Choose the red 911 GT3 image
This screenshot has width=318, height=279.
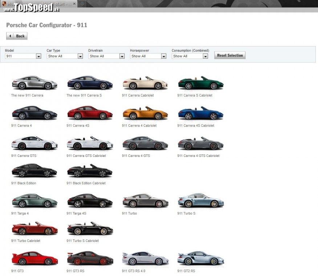(35, 258)
